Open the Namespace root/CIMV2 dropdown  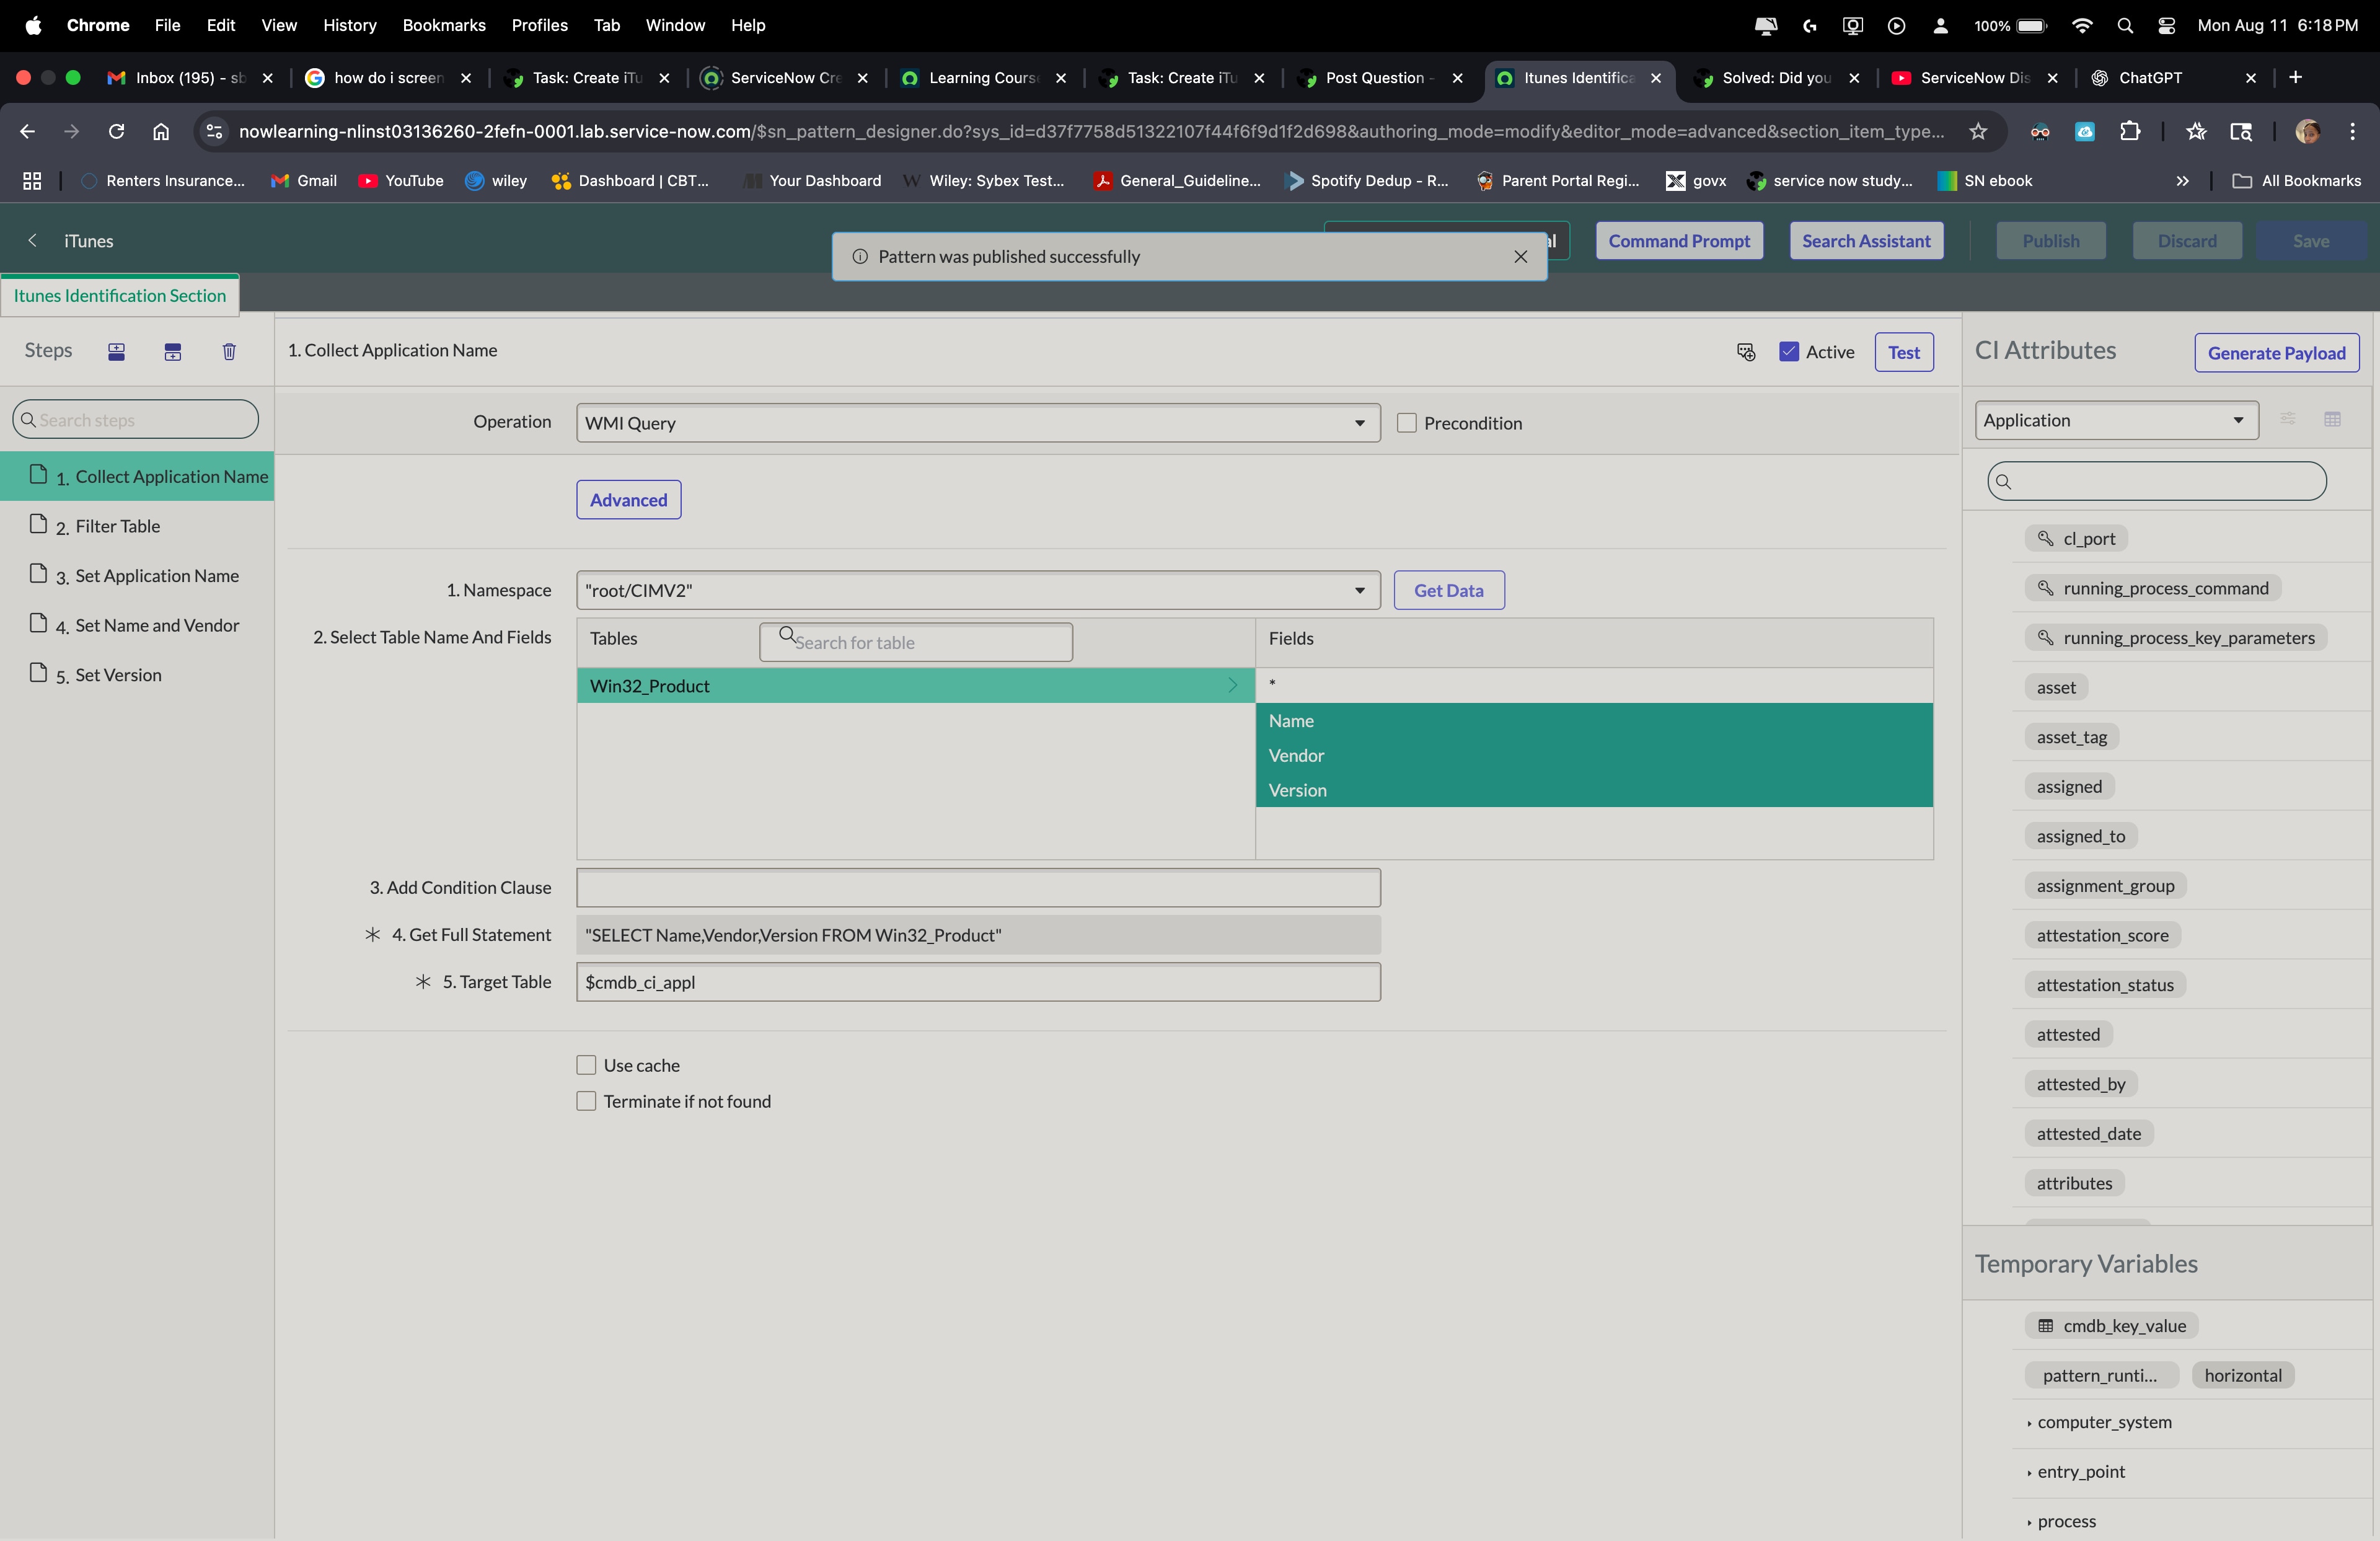(977, 590)
